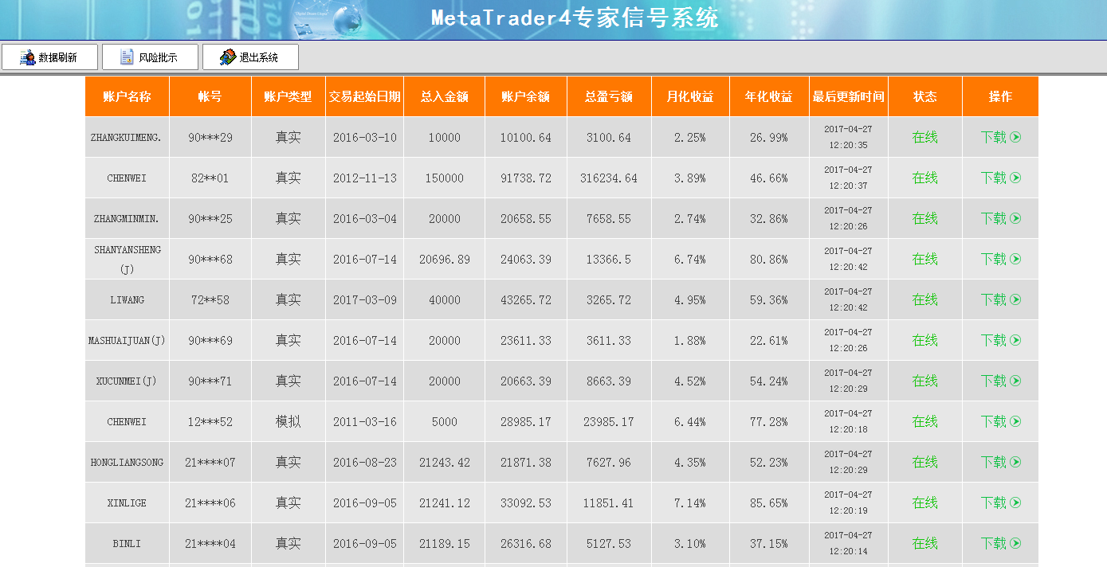1107x567 pixels.
Task: Click the 状态 column header
Action: click(925, 96)
